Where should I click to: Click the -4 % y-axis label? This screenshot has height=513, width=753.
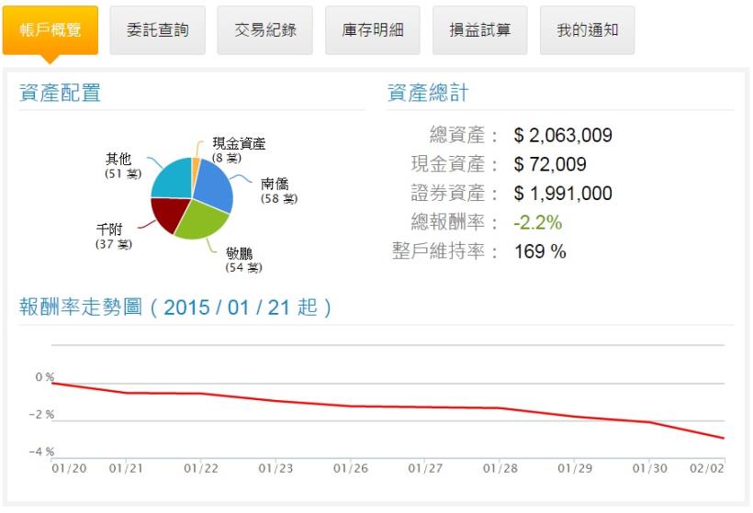pos(41,452)
